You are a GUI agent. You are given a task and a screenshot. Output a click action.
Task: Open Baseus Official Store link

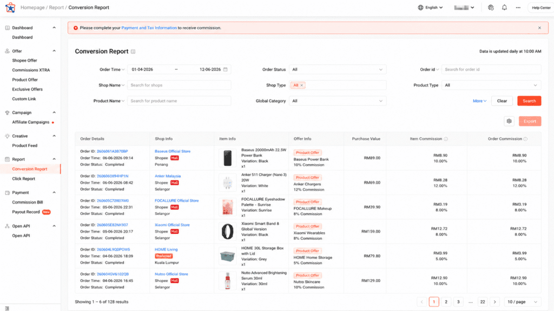click(x=173, y=151)
